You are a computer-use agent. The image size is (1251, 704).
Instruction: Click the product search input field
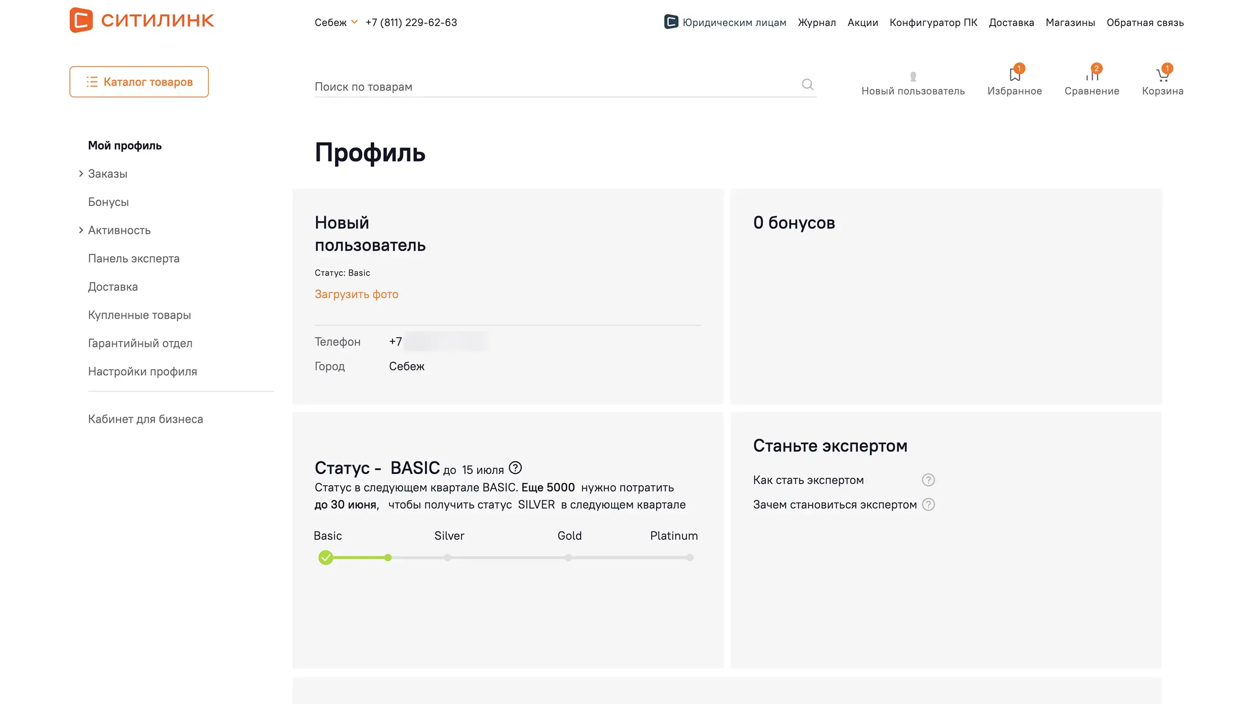point(554,86)
